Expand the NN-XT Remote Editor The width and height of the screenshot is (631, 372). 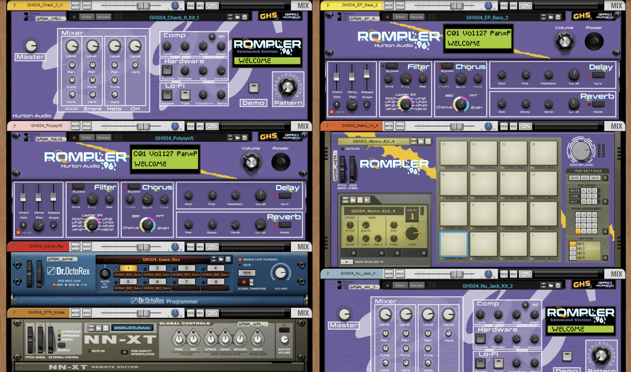point(19,367)
